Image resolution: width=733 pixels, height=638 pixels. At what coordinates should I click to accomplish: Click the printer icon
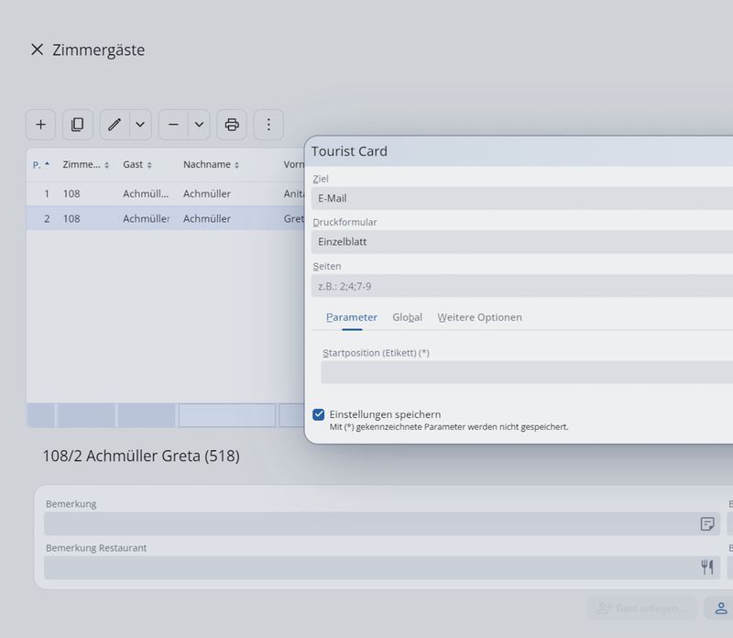coord(232,125)
